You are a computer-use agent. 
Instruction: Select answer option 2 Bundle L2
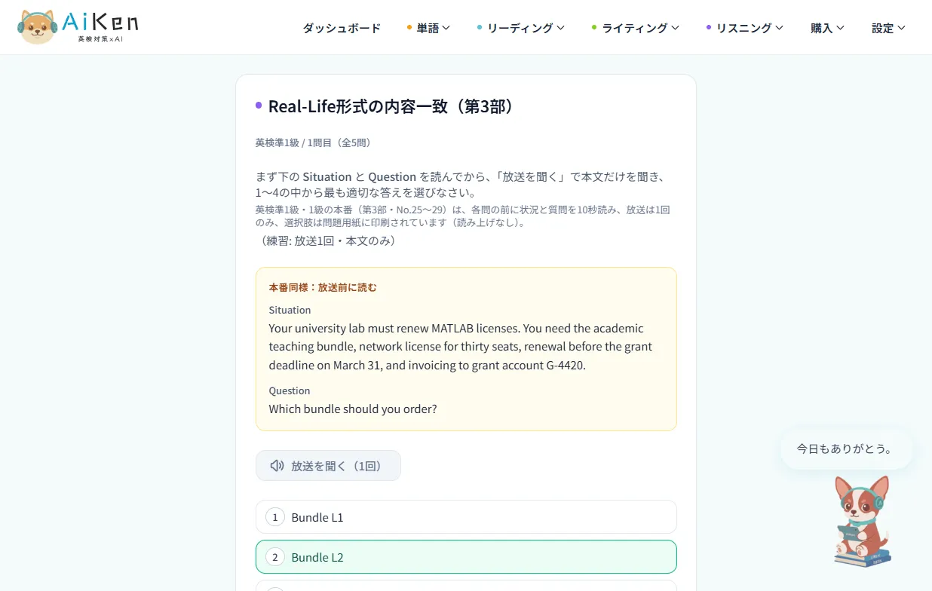tap(466, 557)
